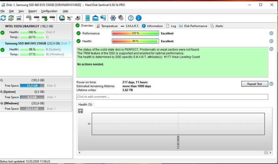Open the Alerts tab

(217, 26)
